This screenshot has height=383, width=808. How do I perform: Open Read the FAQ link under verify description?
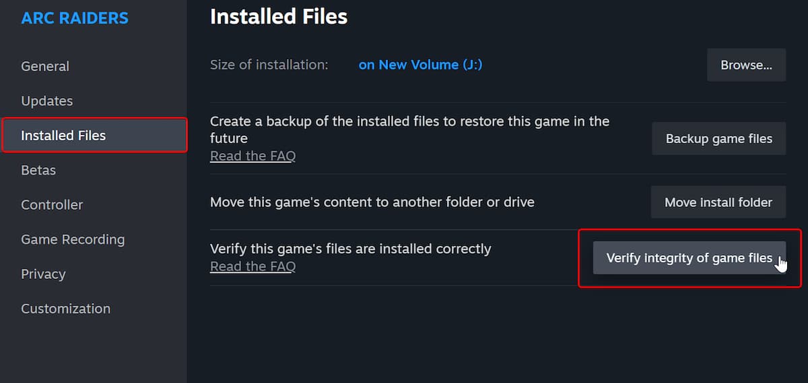coord(252,266)
